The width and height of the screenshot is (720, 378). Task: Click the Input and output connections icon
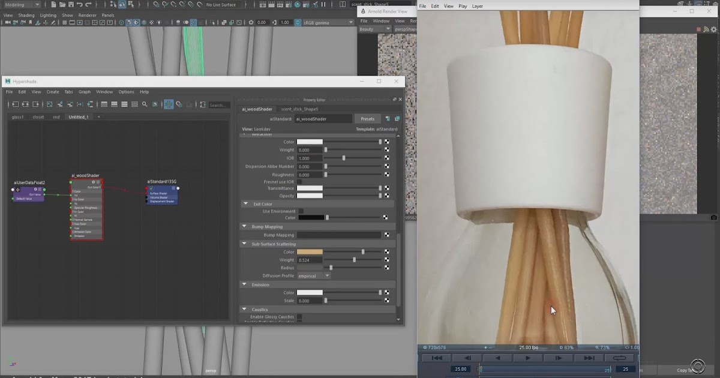coord(25,104)
